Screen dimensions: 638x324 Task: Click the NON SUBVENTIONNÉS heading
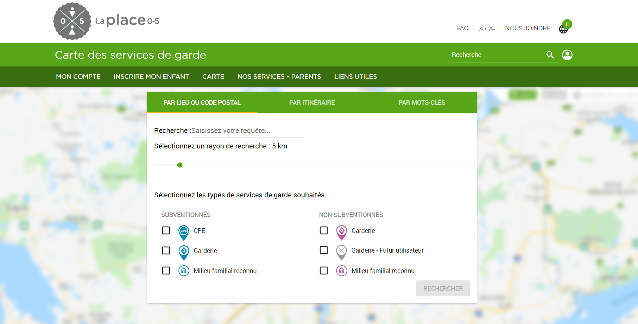pos(351,215)
